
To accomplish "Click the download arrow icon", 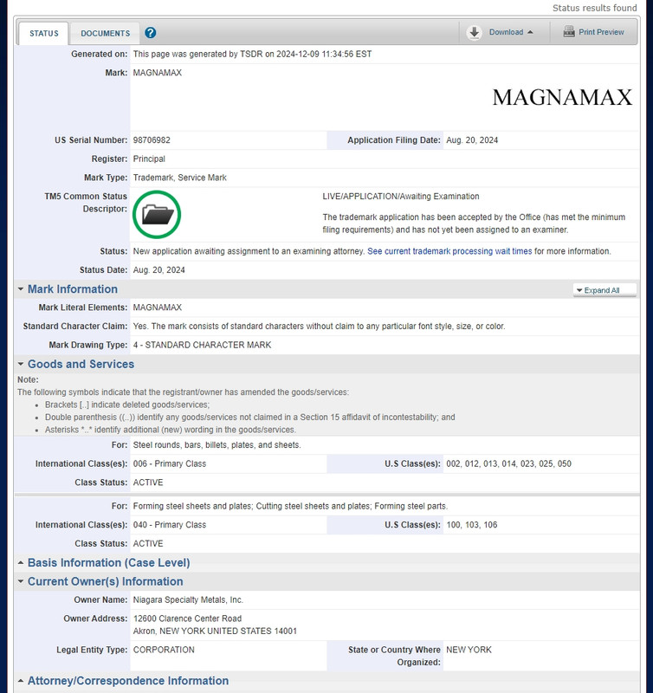I will coord(474,32).
